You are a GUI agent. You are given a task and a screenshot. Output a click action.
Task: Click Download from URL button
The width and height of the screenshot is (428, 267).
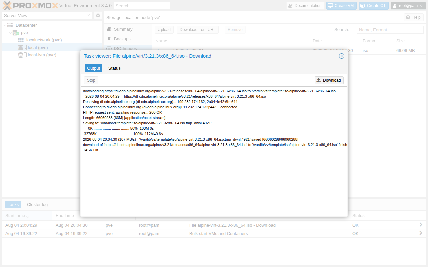198,30
